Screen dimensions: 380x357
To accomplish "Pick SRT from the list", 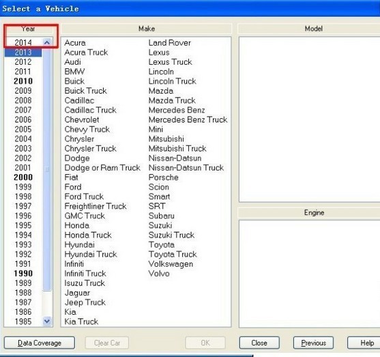I will pos(157,206).
